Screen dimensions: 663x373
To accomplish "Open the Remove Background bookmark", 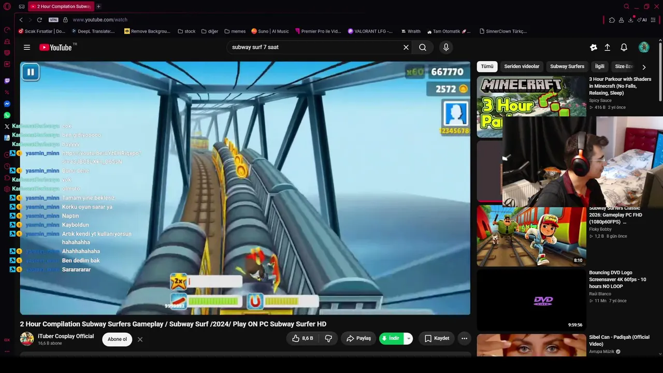I will click(x=147, y=31).
